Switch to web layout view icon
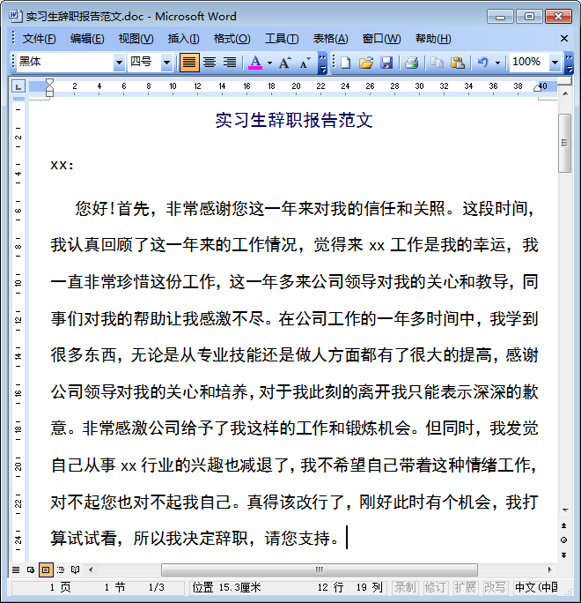The width and height of the screenshot is (581, 603). tap(31, 569)
